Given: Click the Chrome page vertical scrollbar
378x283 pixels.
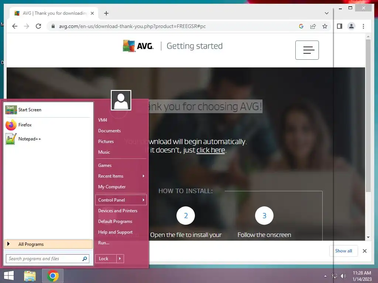Looking at the screenshot, I should coord(368,115).
